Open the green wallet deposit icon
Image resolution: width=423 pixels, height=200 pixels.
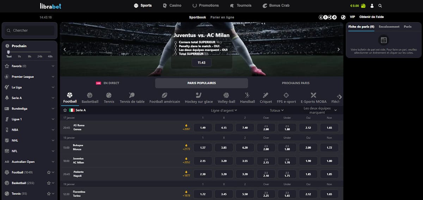pyautogui.click(x=363, y=6)
